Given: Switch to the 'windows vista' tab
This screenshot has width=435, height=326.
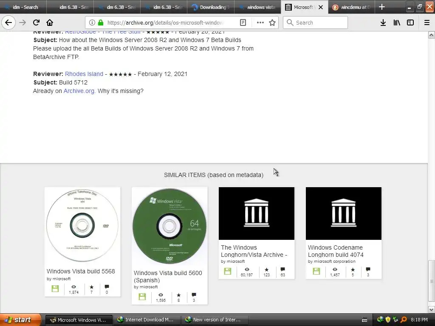Looking at the screenshot, I should click(x=258, y=7).
